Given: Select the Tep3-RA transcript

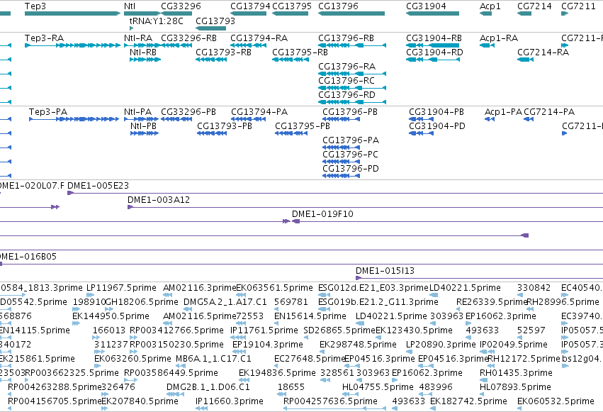Looking at the screenshot, I should pyautogui.click(x=73, y=45).
